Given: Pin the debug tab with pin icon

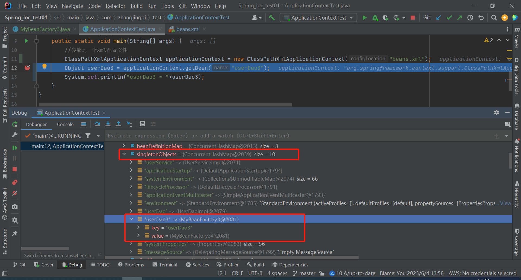Looking at the screenshot, I should coord(15,234).
